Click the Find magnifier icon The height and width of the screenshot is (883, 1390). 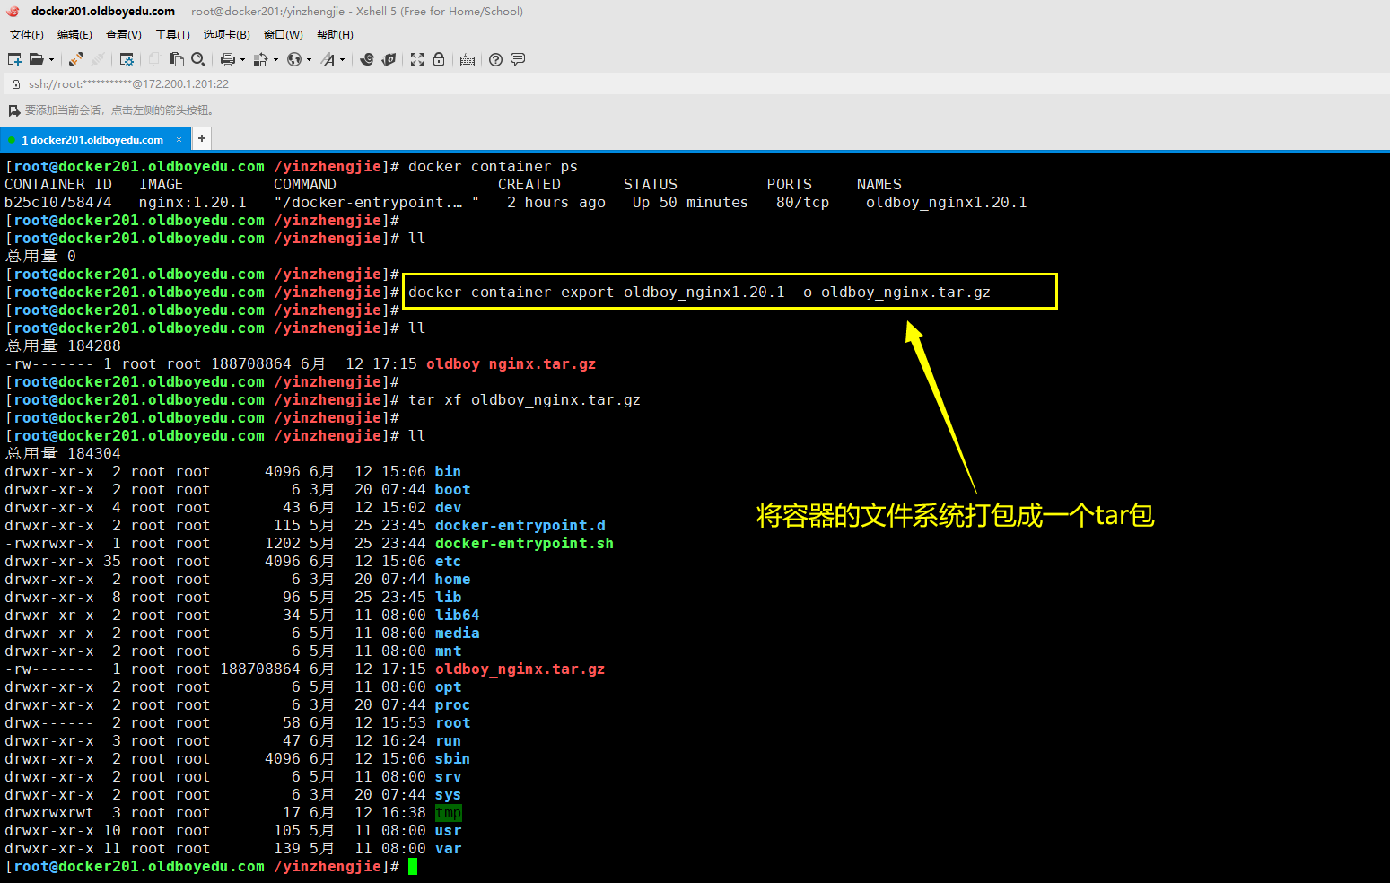click(x=198, y=59)
